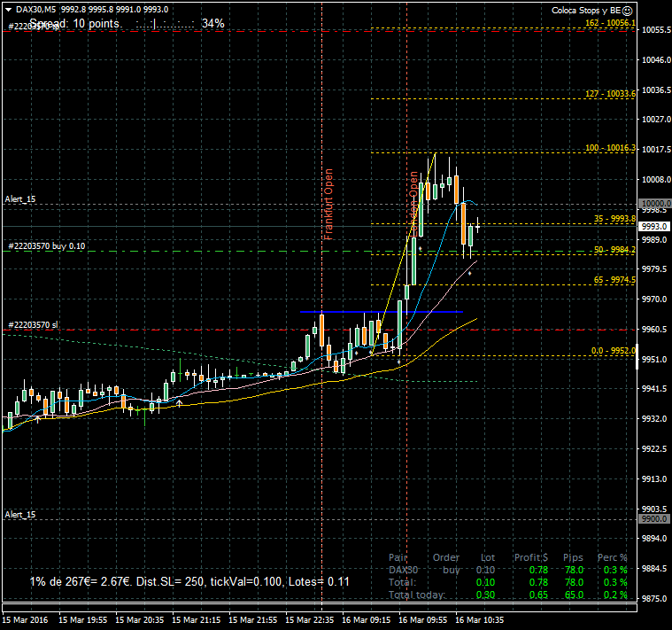This screenshot has width=672, height=630.
Task: Click the #22203570 buy 0.10 order line label
Action: pyautogui.click(x=46, y=245)
